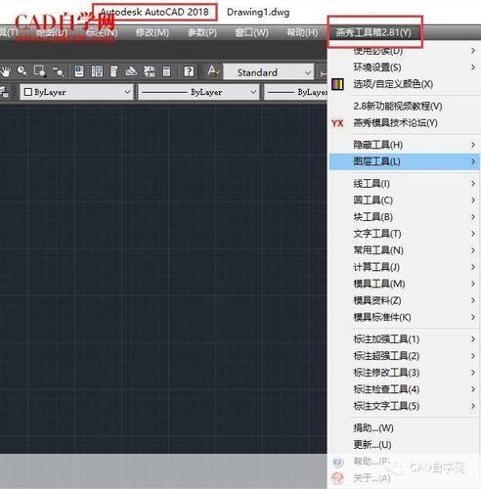The image size is (481, 489).
Task: Click the Drawing1.dwg title text
Action: pos(258,13)
